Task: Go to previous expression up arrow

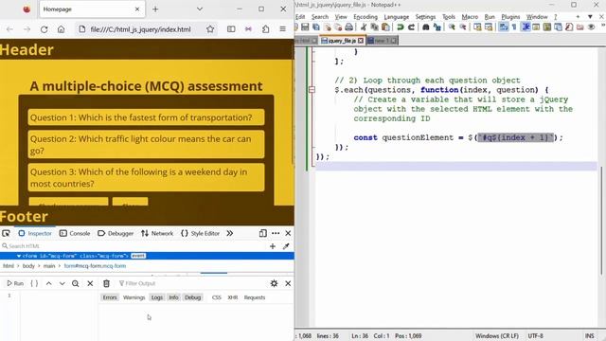Action: click(48, 283)
